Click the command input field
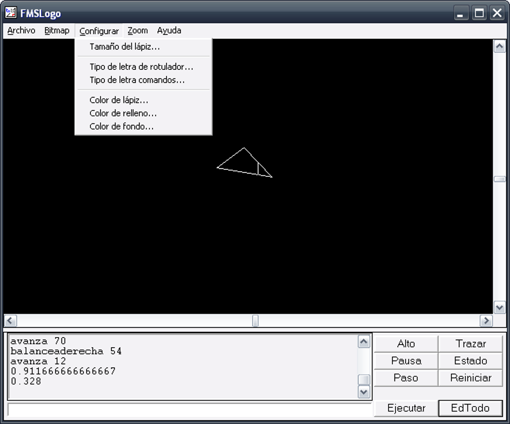This screenshot has width=510, height=424. tap(189, 410)
